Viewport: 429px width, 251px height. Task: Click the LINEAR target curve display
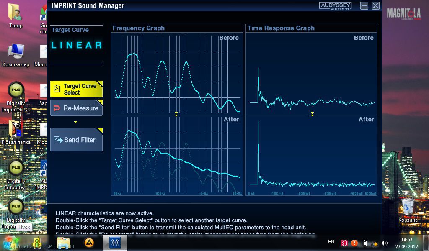[x=76, y=45]
